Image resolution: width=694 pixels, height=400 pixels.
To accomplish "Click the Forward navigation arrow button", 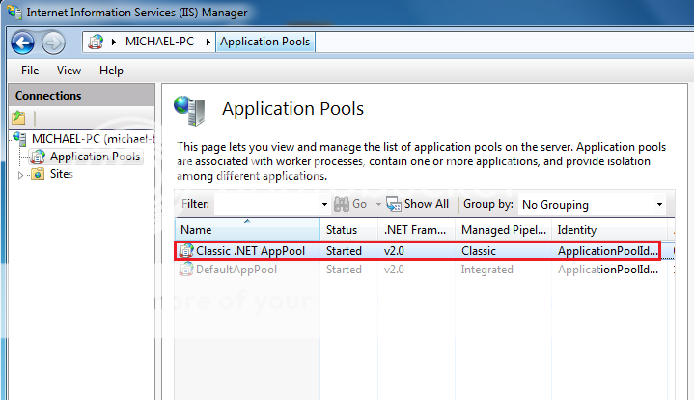I will click(53, 43).
